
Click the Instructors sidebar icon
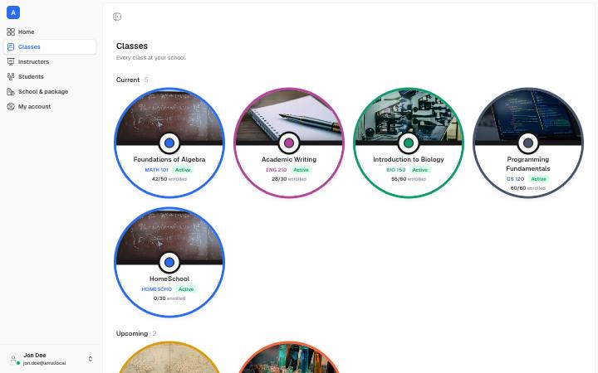point(11,61)
